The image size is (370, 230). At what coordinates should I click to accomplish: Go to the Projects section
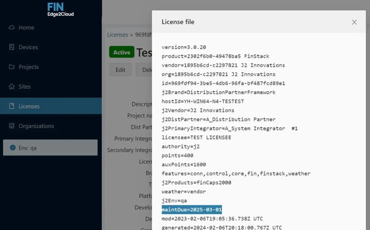click(51, 67)
